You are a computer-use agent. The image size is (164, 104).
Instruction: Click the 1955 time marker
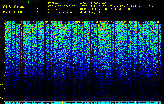pos(80,22)
